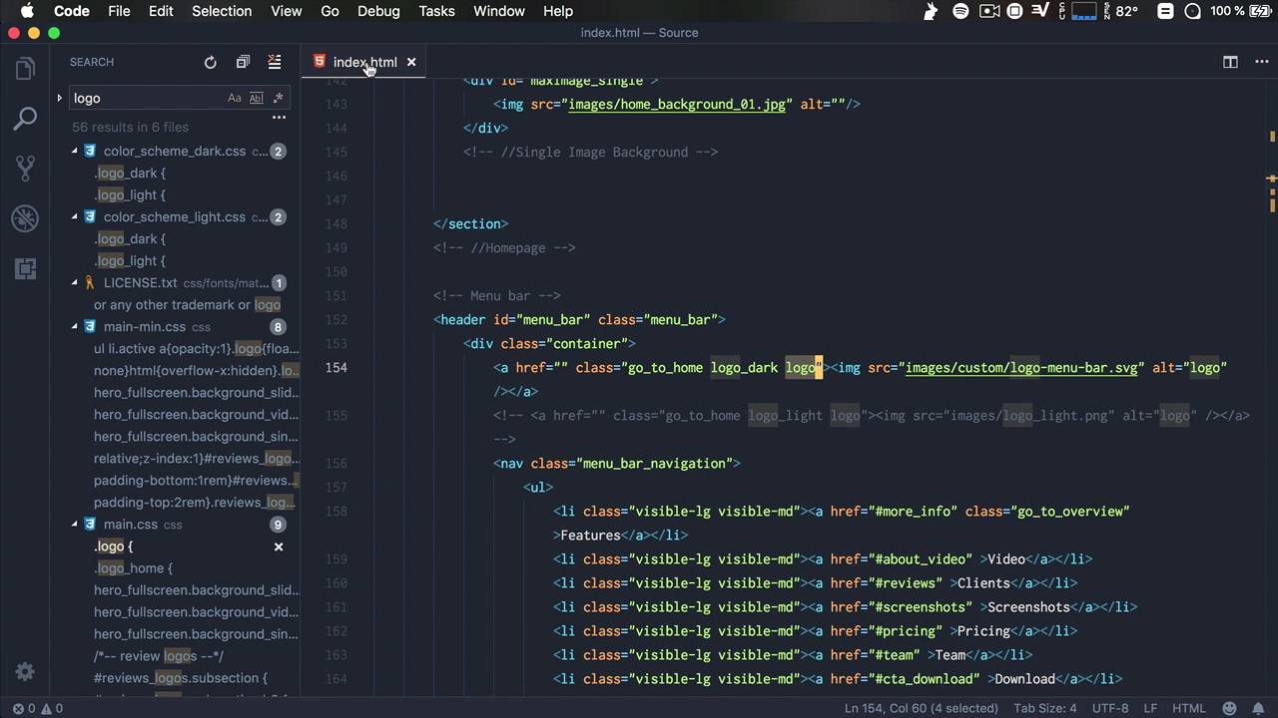Open the Extensions view
The height and width of the screenshot is (718, 1278).
25,267
